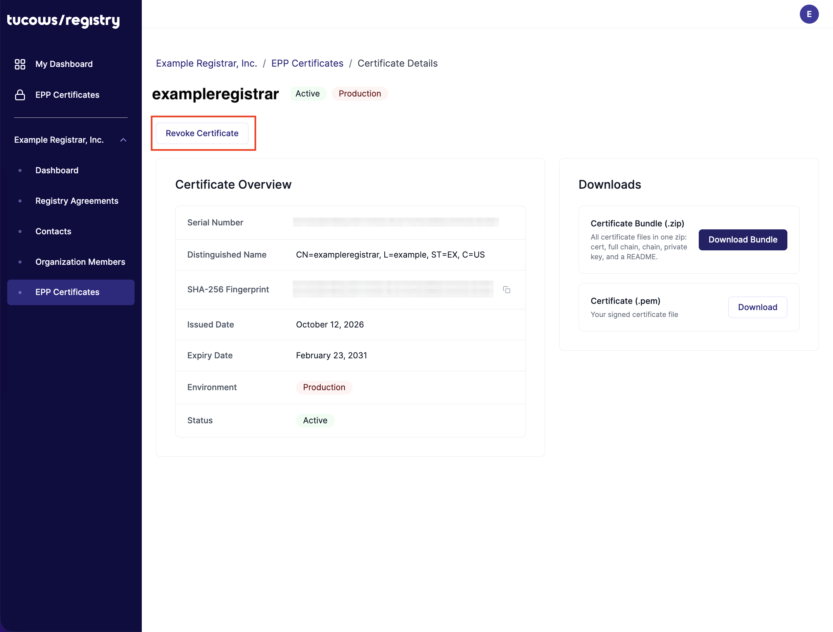
Task: Click the Serial Number label
Action: (215, 222)
